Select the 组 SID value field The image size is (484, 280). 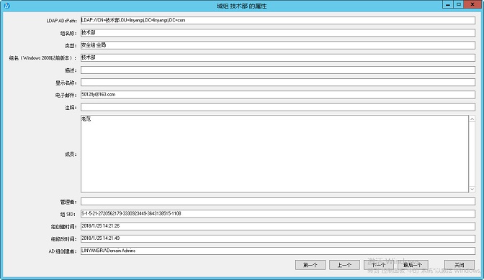[x=278, y=214]
